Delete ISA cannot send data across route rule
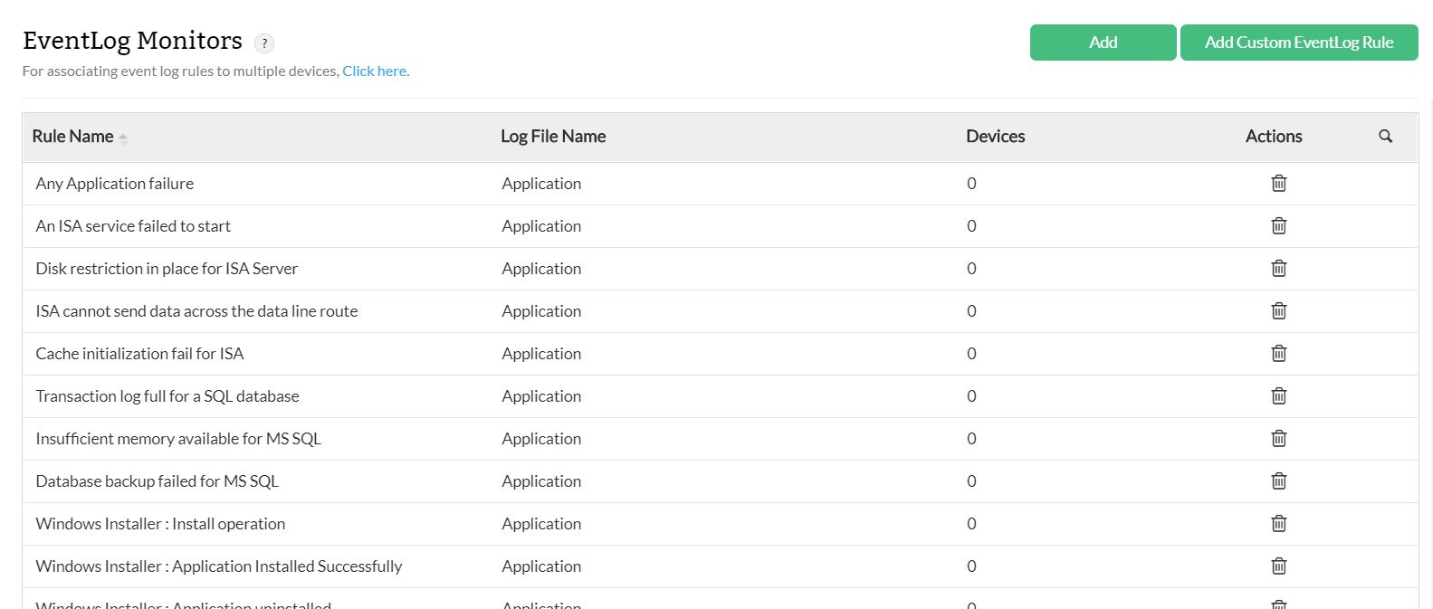 point(1278,311)
